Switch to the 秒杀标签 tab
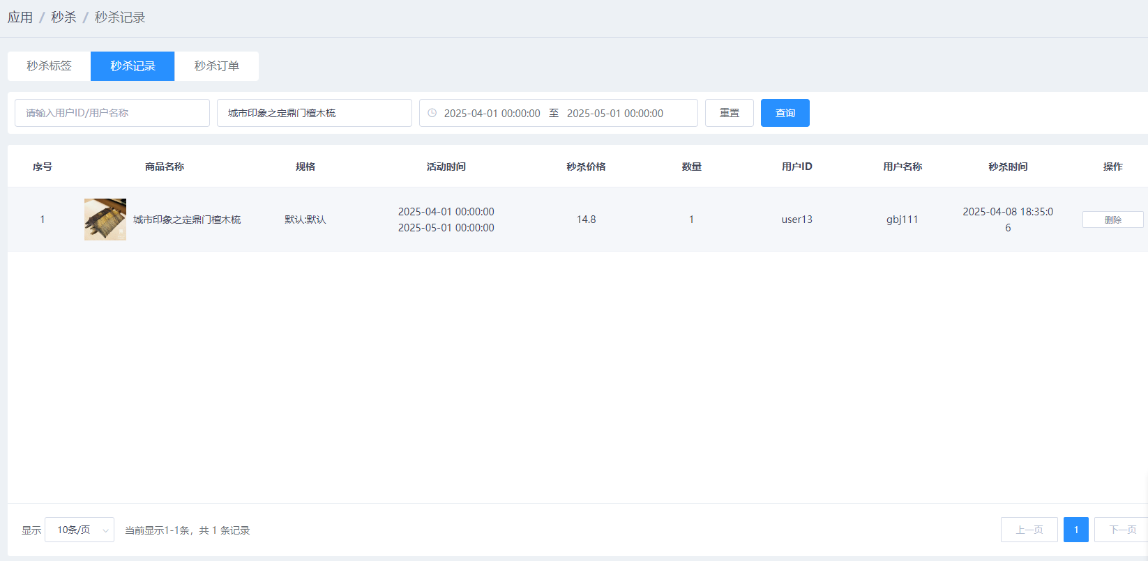The width and height of the screenshot is (1148, 561). 49,66
